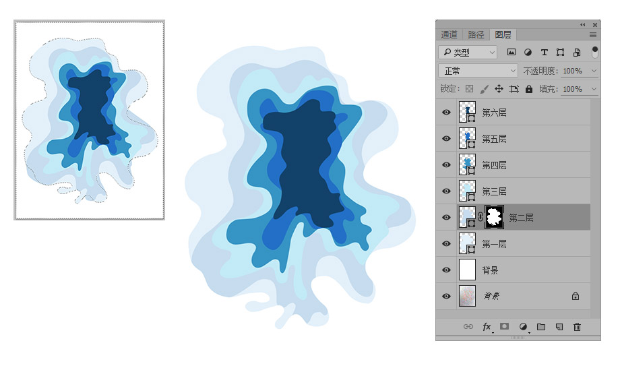Hide the 第二层 layer
This screenshot has width=620, height=368.
pyautogui.click(x=446, y=218)
